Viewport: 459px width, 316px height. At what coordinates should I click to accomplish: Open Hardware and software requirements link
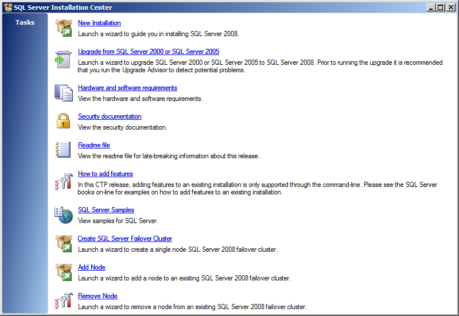pyautogui.click(x=127, y=88)
